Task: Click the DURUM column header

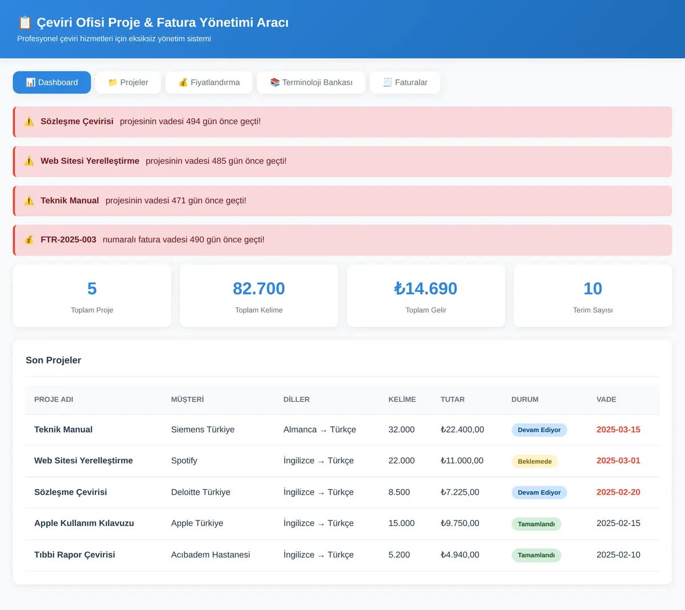Action: 525,399
